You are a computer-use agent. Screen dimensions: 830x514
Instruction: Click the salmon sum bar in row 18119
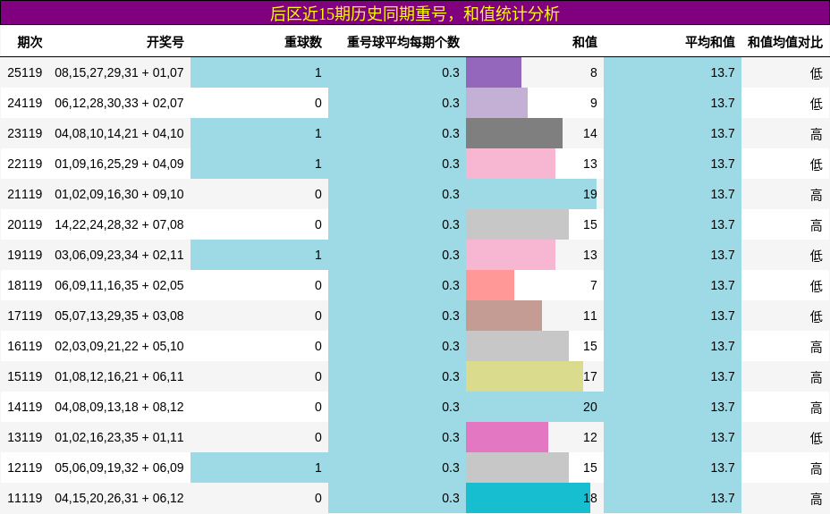tap(489, 285)
